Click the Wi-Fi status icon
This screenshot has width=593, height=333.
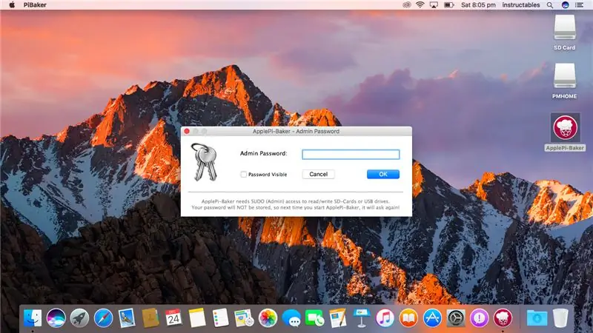[420, 5]
